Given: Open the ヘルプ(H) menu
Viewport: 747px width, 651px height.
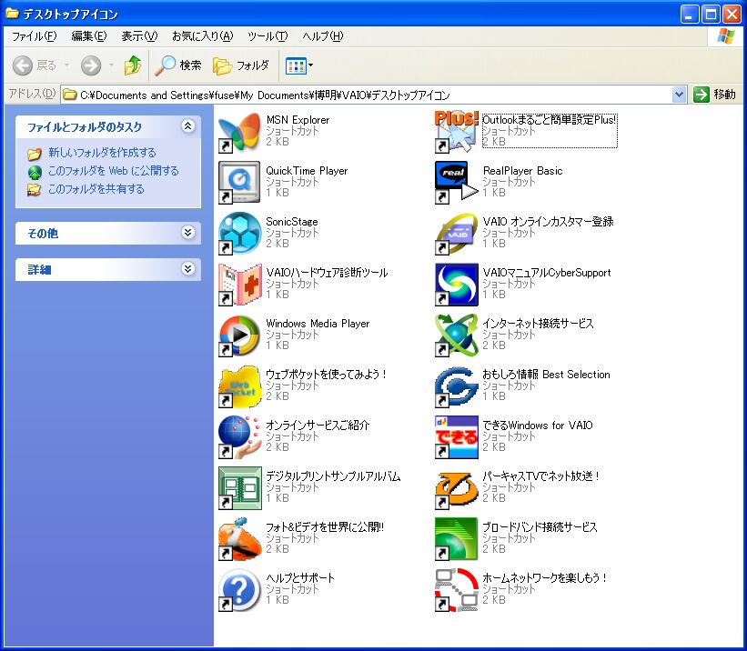Looking at the screenshot, I should pyautogui.click(x=322, y=36).
